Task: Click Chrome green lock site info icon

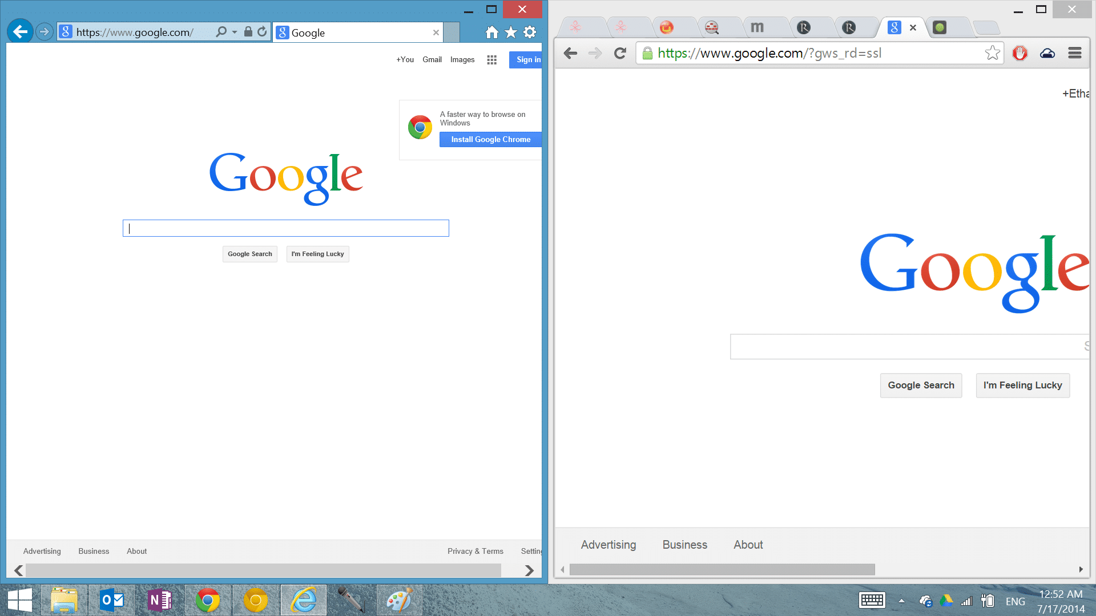Action: coord(647,53)
